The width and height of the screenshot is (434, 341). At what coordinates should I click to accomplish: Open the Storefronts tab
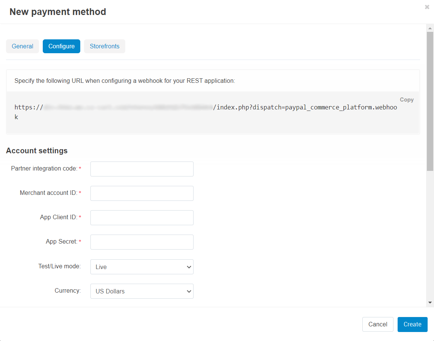[105, 46]
